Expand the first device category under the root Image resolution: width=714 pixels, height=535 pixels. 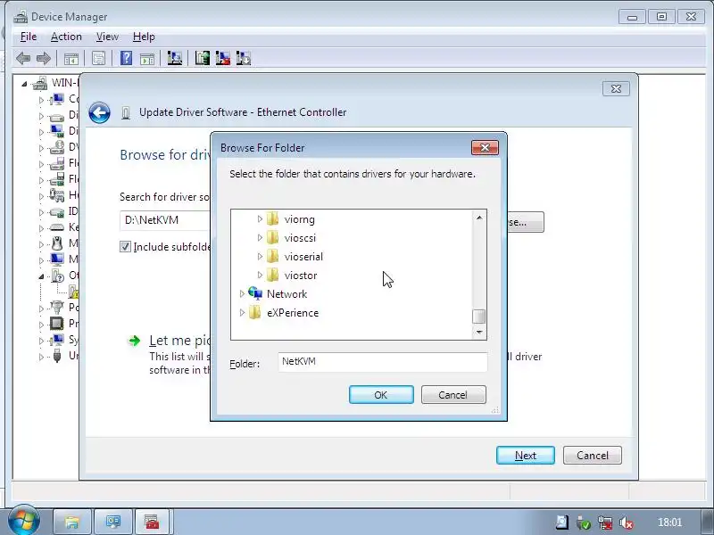[41, 100]
